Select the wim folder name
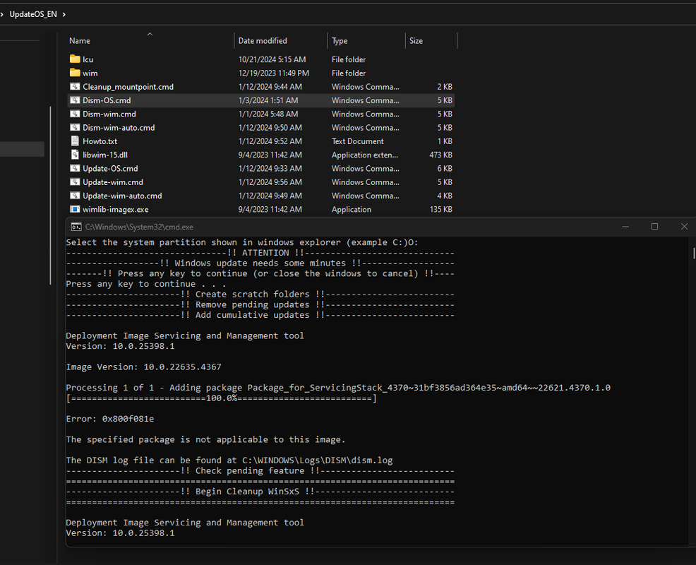Screen dimensions: 696x565 [x=90, y=73]
